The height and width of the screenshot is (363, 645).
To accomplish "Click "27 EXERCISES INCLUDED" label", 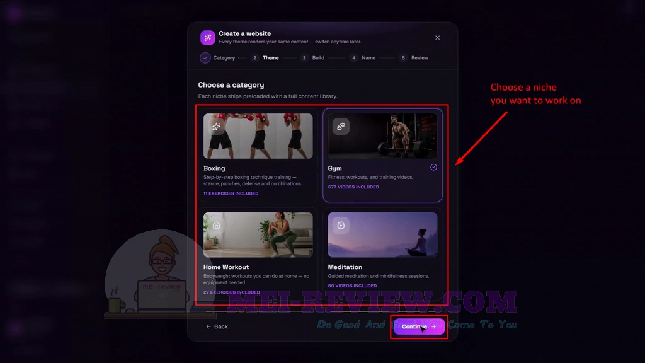I will tap(232, 292).
